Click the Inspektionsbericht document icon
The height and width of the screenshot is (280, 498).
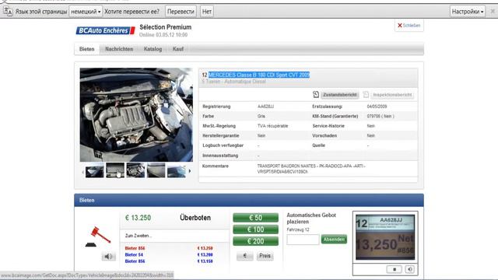[366, 95]
